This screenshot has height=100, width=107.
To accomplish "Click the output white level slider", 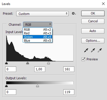I will (x=37, y=86).
